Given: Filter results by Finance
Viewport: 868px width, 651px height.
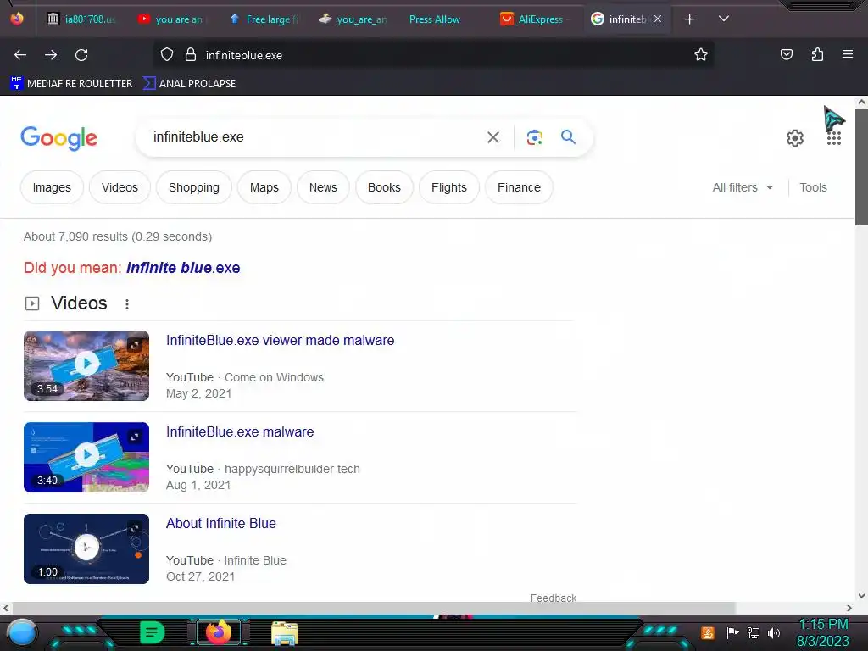Looking at the screenshot, I should click(x=519, y=187).
